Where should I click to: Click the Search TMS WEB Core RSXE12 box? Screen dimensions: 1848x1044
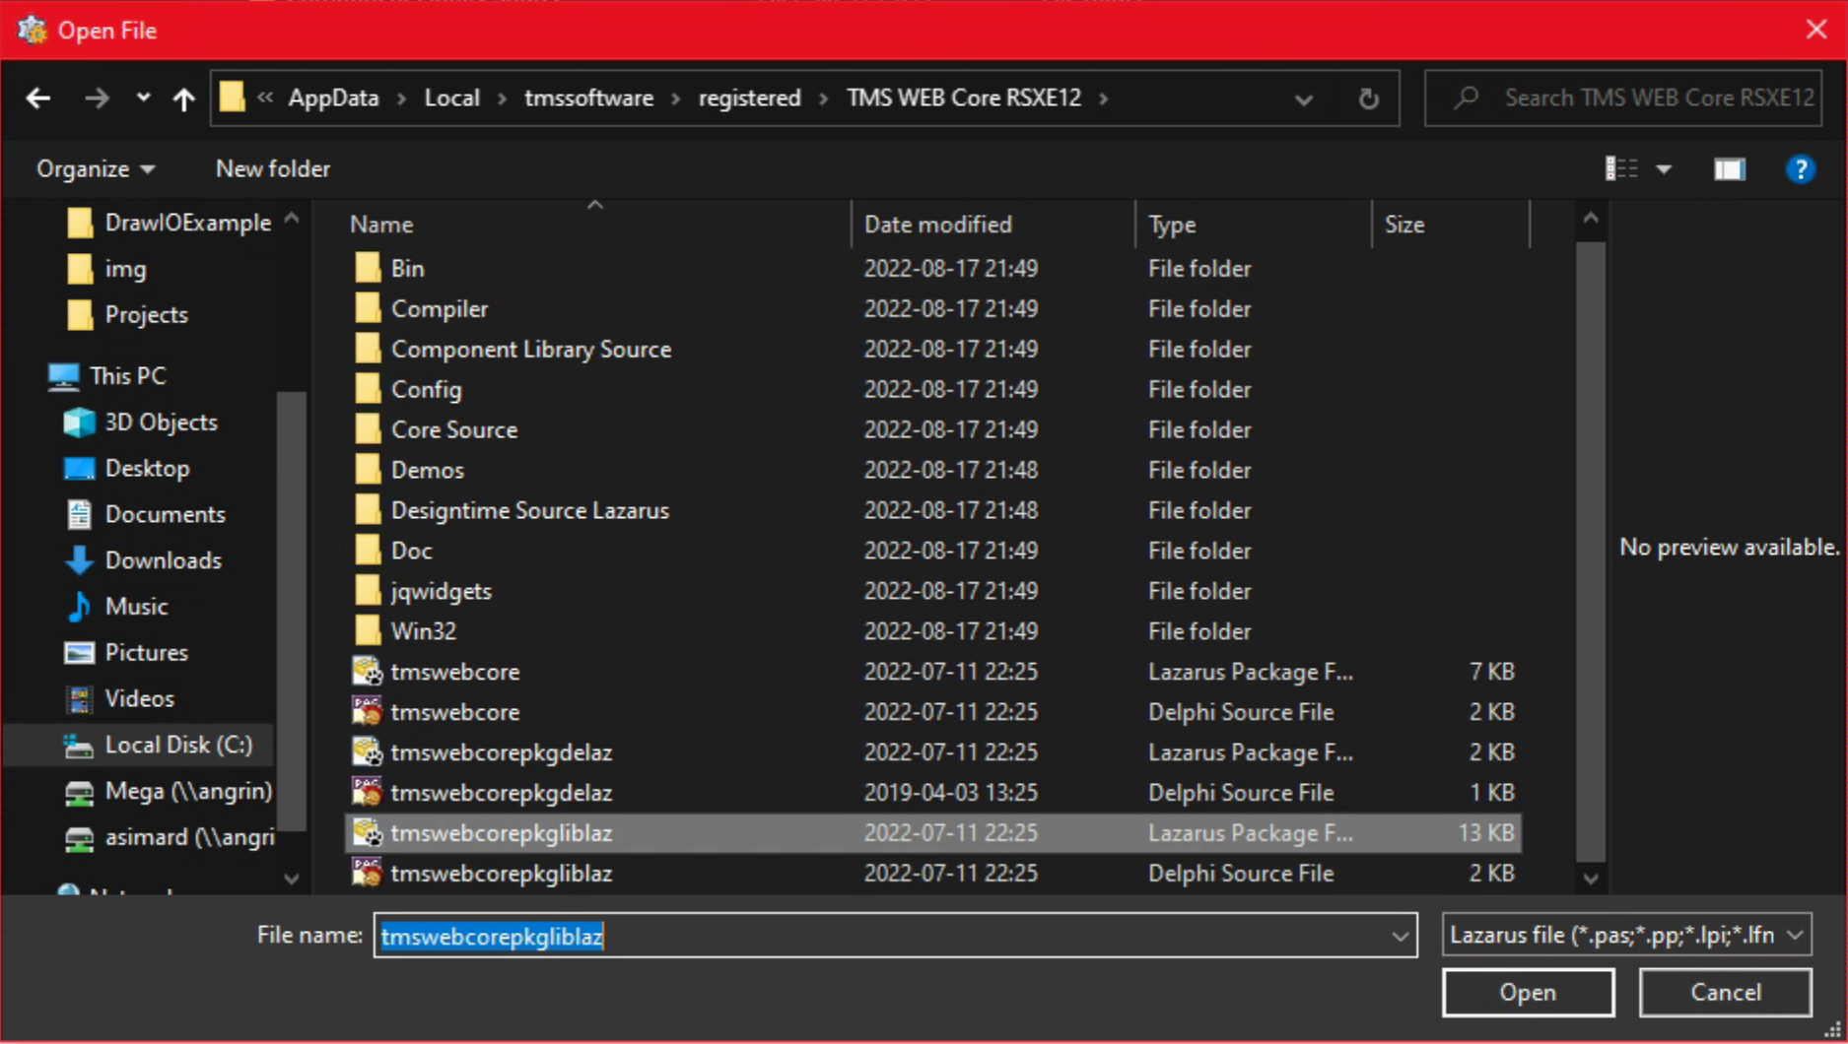click(1623, 98)
